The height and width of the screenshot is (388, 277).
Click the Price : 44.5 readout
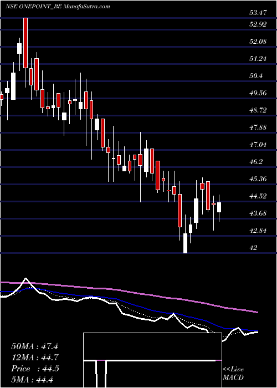pyautogui.click(x=34, y=368)
